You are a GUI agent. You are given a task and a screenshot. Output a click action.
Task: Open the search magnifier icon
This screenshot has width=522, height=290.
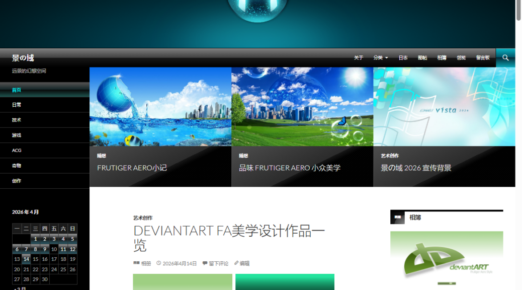click(x=505, y=58)
